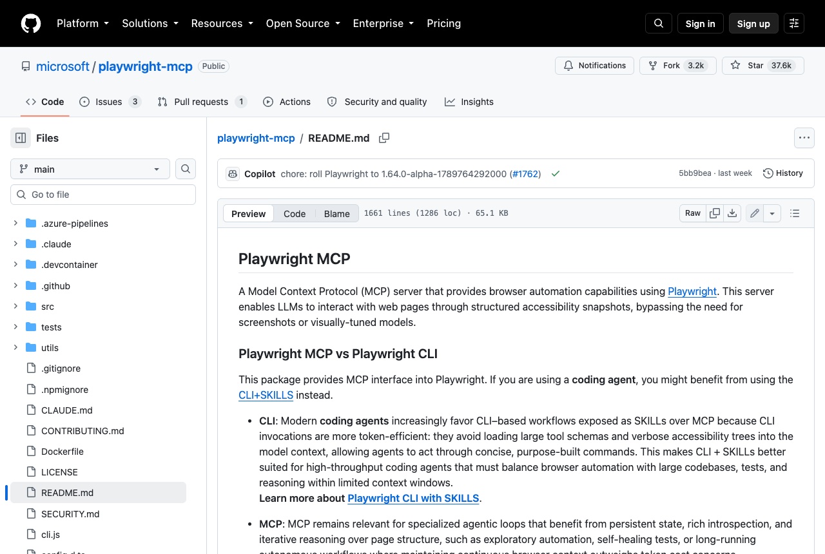Expand the Platform navigation menu

(x=82, y=23)
